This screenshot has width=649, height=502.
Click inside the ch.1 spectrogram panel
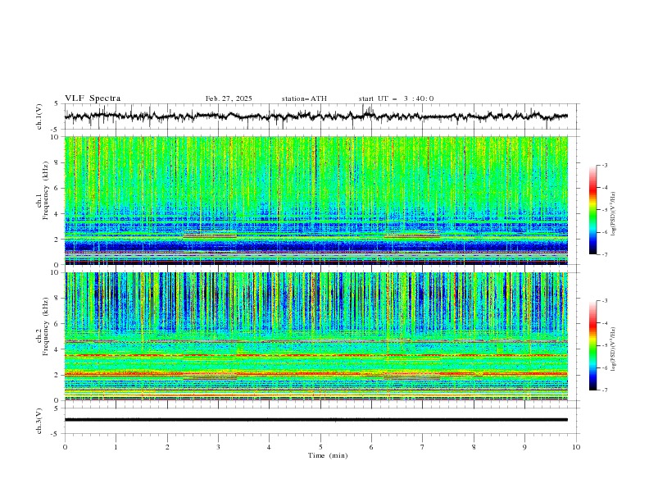click(316, 200)
